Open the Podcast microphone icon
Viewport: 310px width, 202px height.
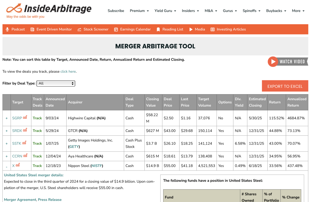(8, 29)
